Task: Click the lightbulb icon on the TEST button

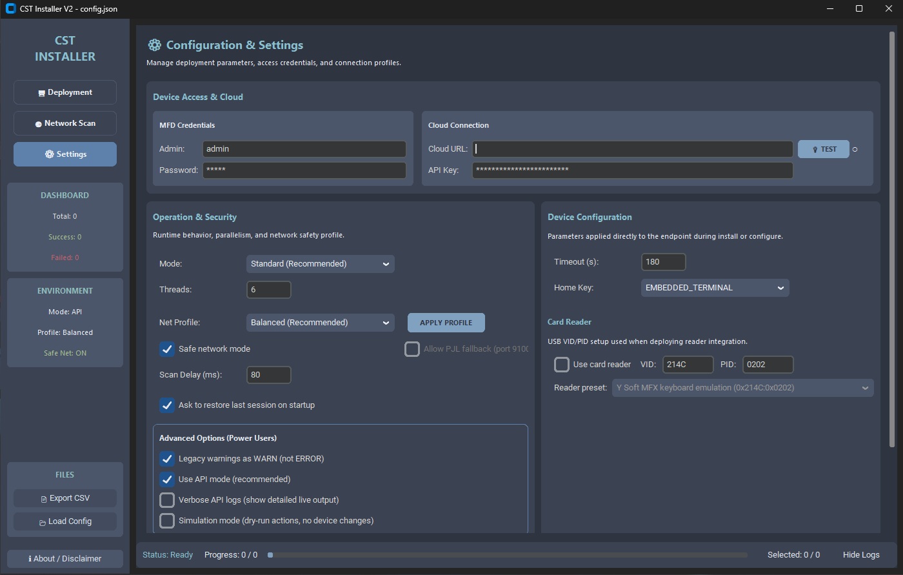Action: pos(815,150)
